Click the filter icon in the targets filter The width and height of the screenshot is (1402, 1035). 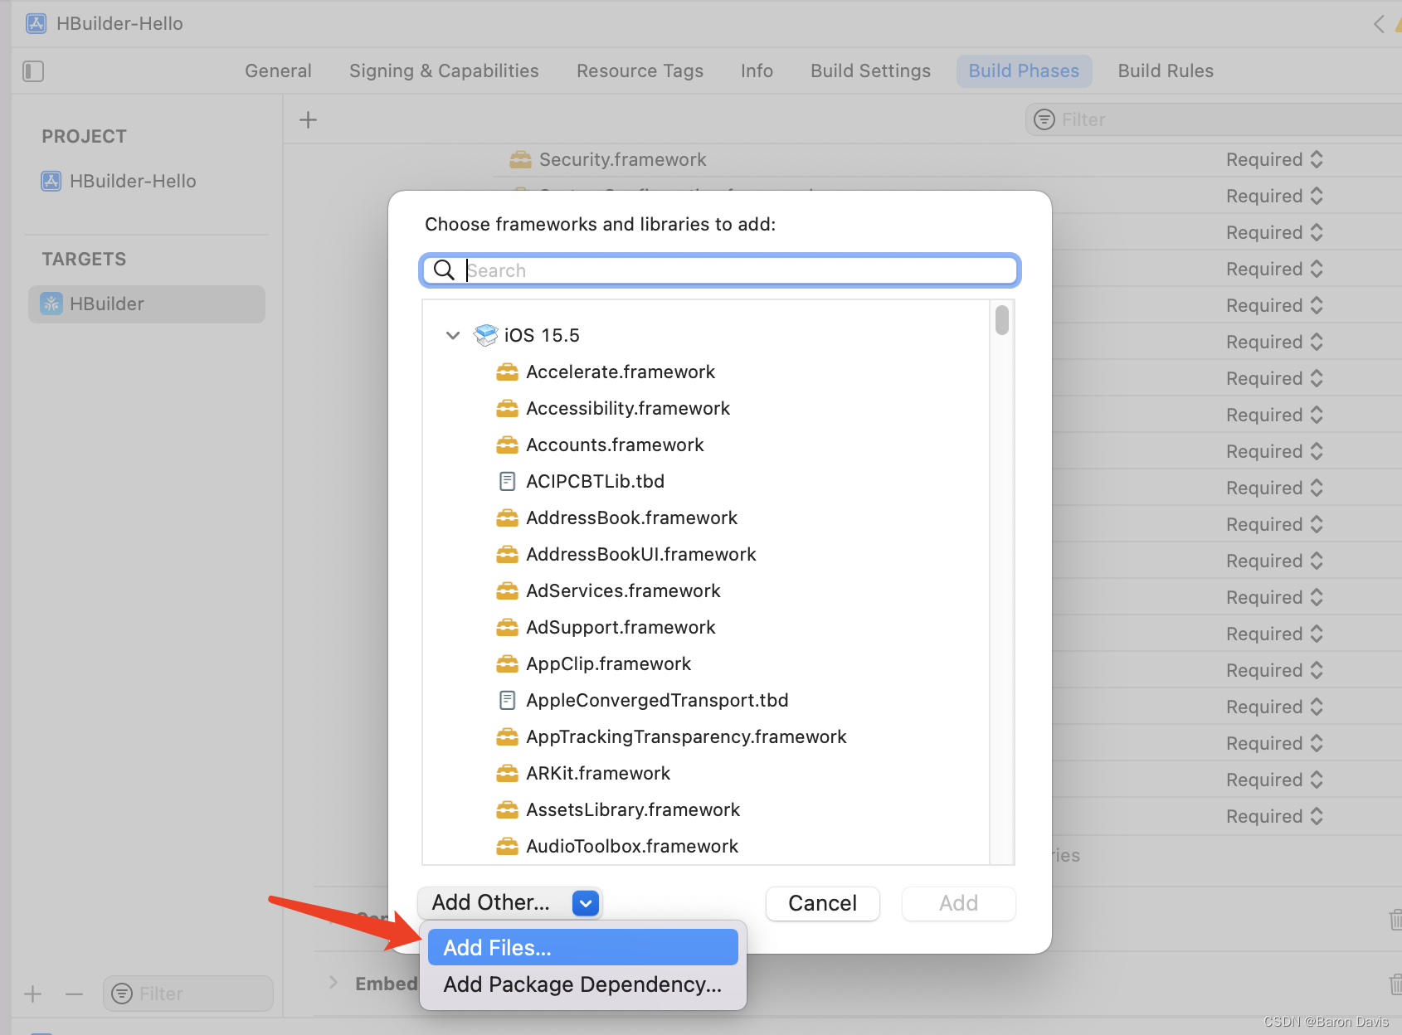pyautogui.click(x=122, y=994)
